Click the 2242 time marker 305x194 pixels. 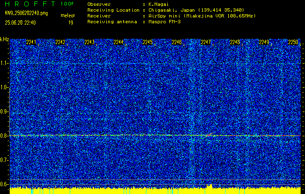point(60,42)
